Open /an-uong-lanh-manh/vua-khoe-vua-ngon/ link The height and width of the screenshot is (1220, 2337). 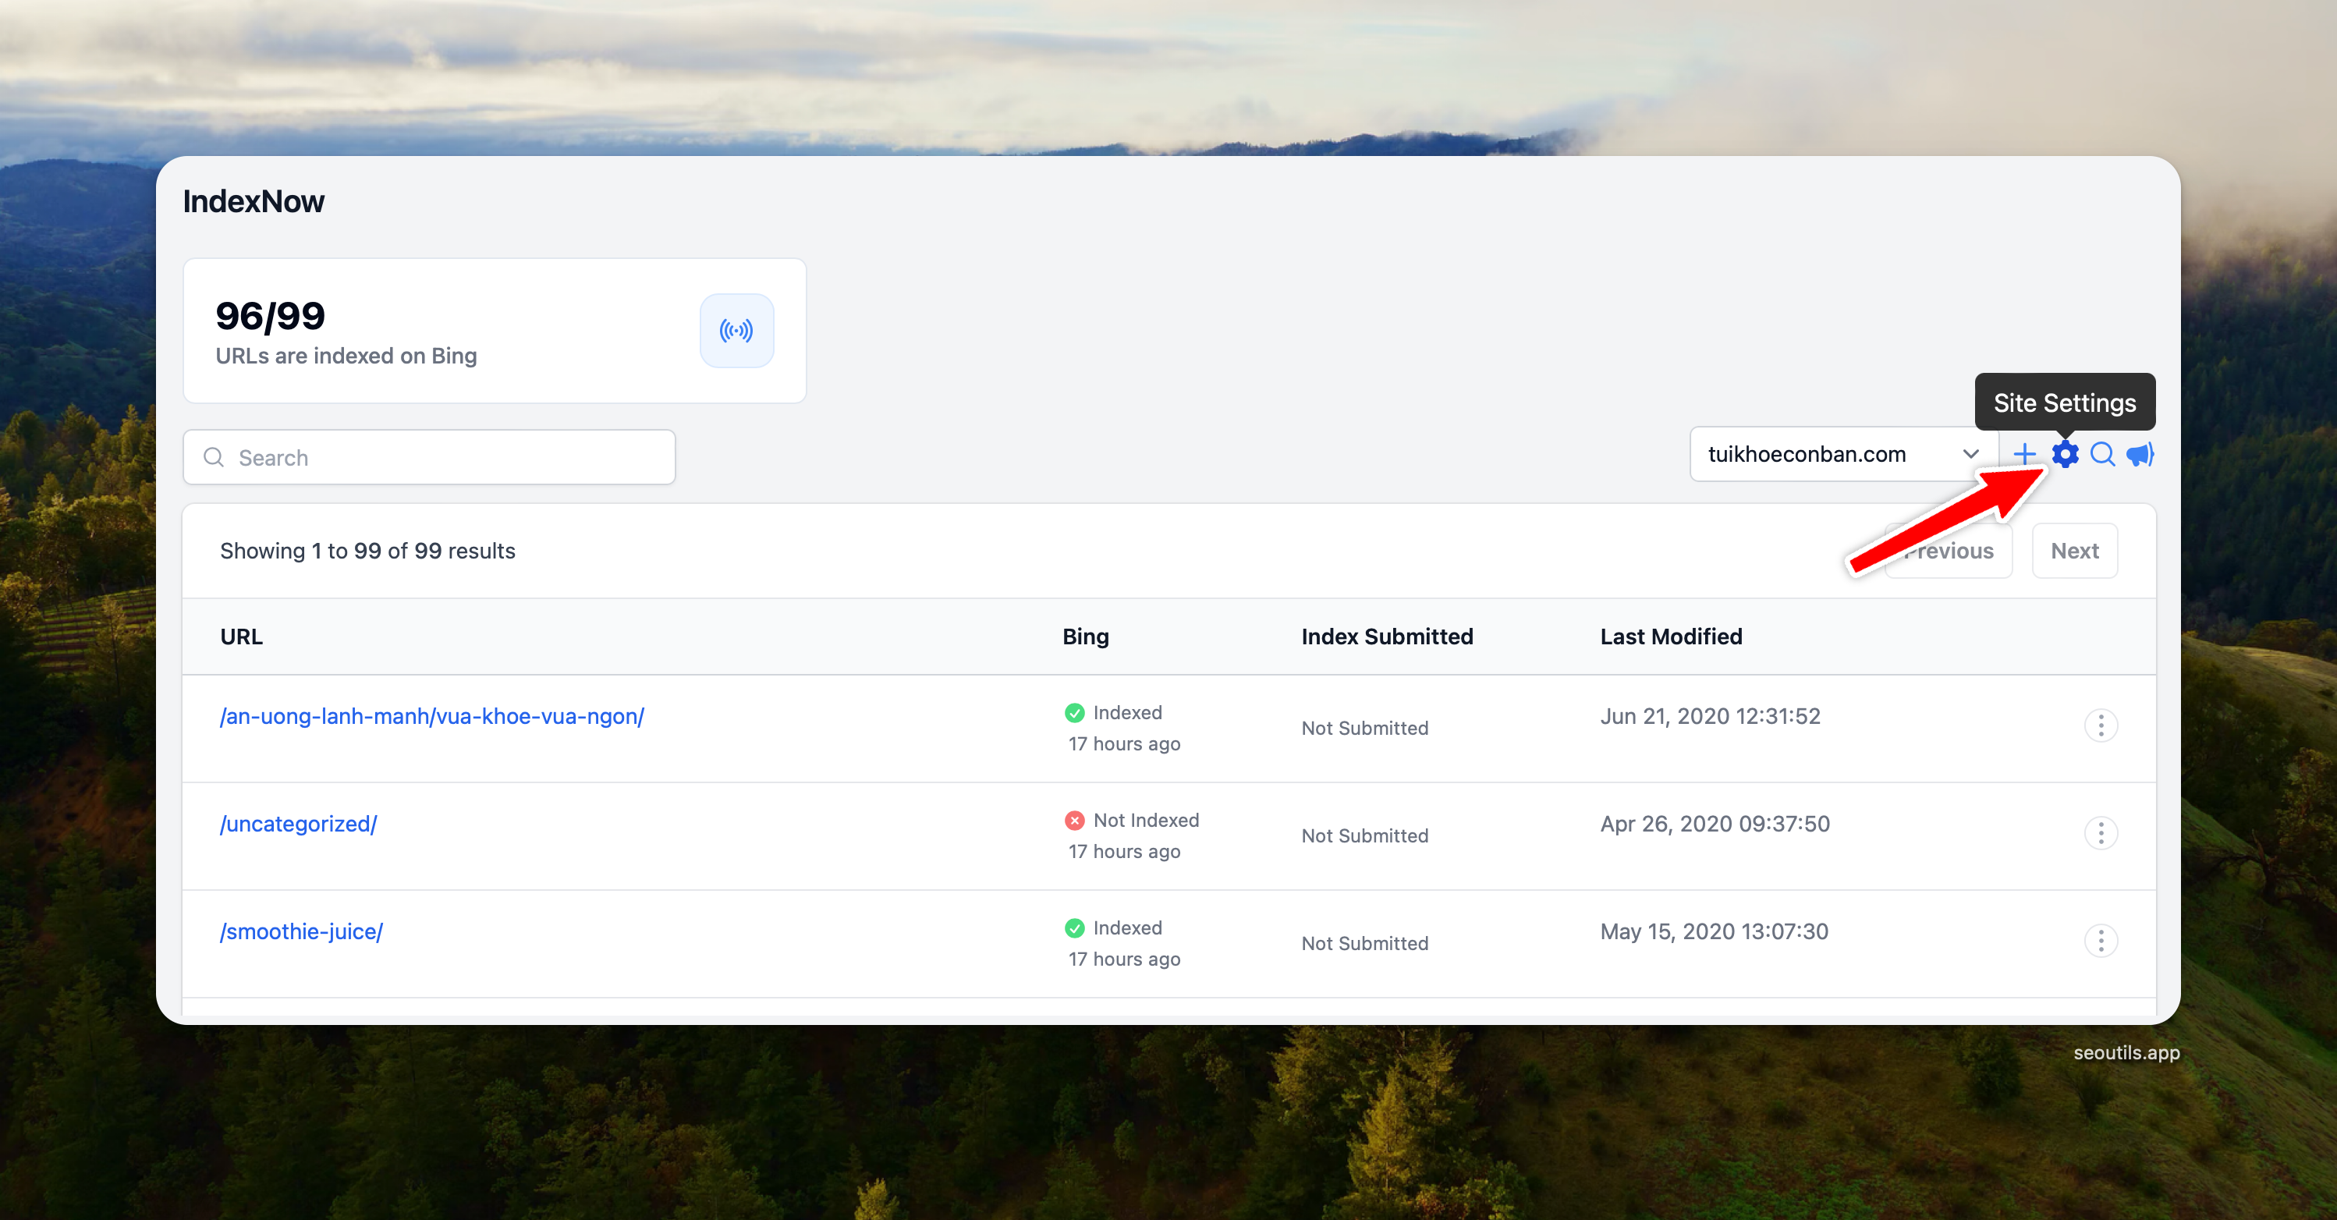click(x=432, y=717)
